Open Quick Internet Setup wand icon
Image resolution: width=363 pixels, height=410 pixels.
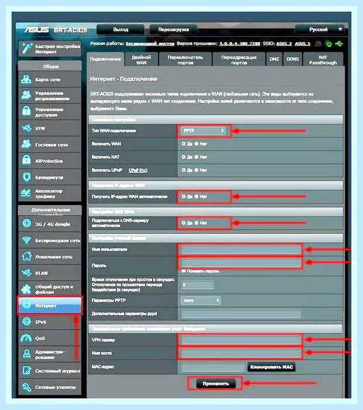(27, 48)
